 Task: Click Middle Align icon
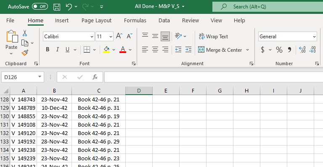(155, 36)
